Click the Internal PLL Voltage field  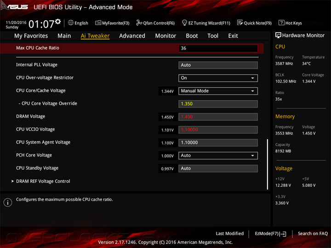point(218,65)
